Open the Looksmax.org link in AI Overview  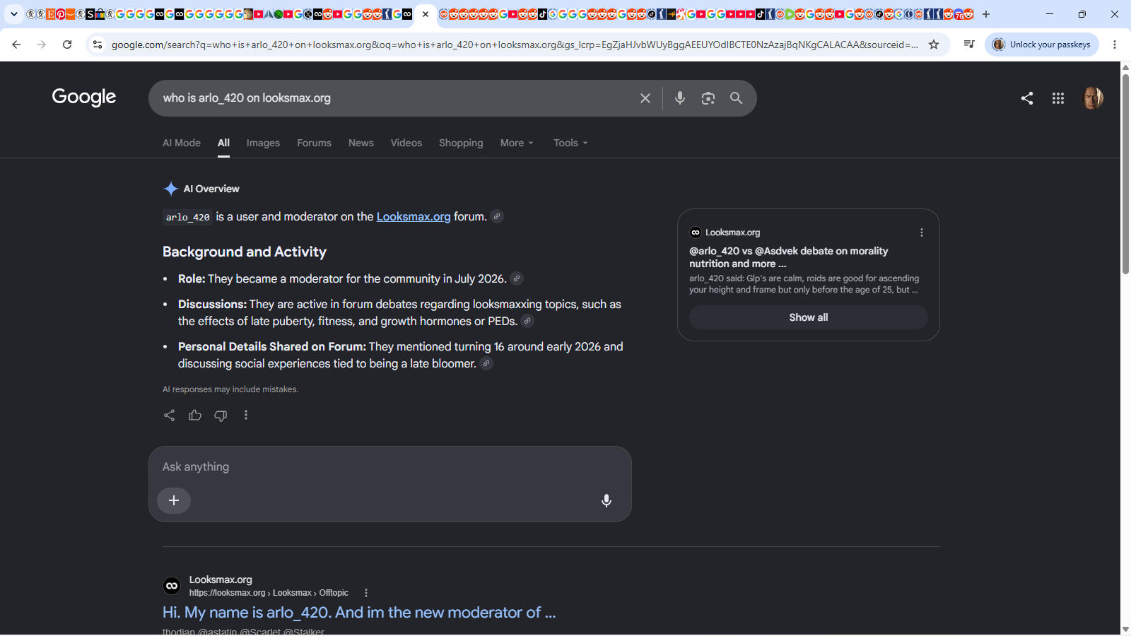pyautogui.click(x=414, y=216)
